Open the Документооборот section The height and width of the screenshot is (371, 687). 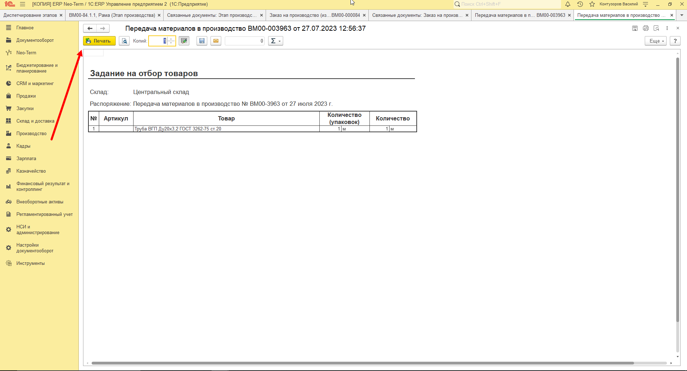click(x=35, y=40)
